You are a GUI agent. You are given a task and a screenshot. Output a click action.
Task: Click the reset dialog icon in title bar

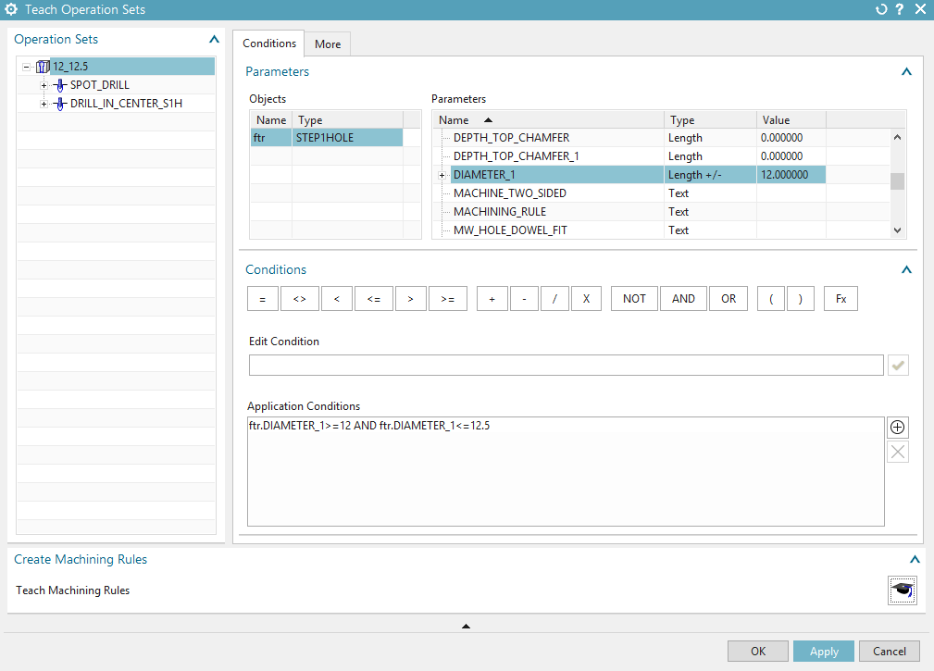click(x=880, y=9)
